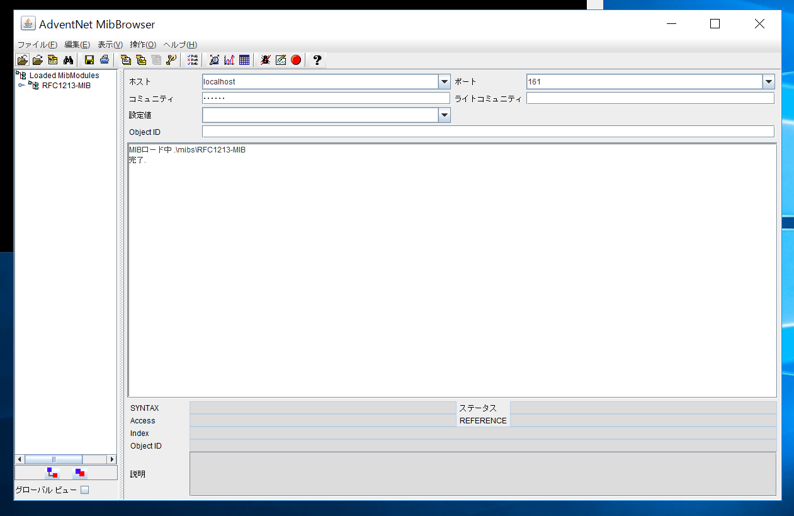Open the ポート dropdown arrow

click(x=768, y=82)
